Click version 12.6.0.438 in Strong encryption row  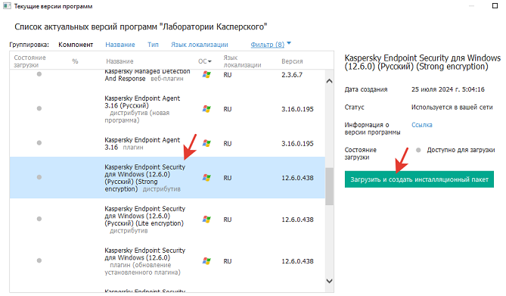coord(297,178)
